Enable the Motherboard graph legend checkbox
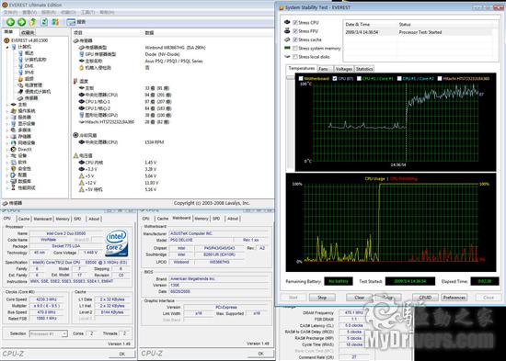 click(x=301, y=78)
